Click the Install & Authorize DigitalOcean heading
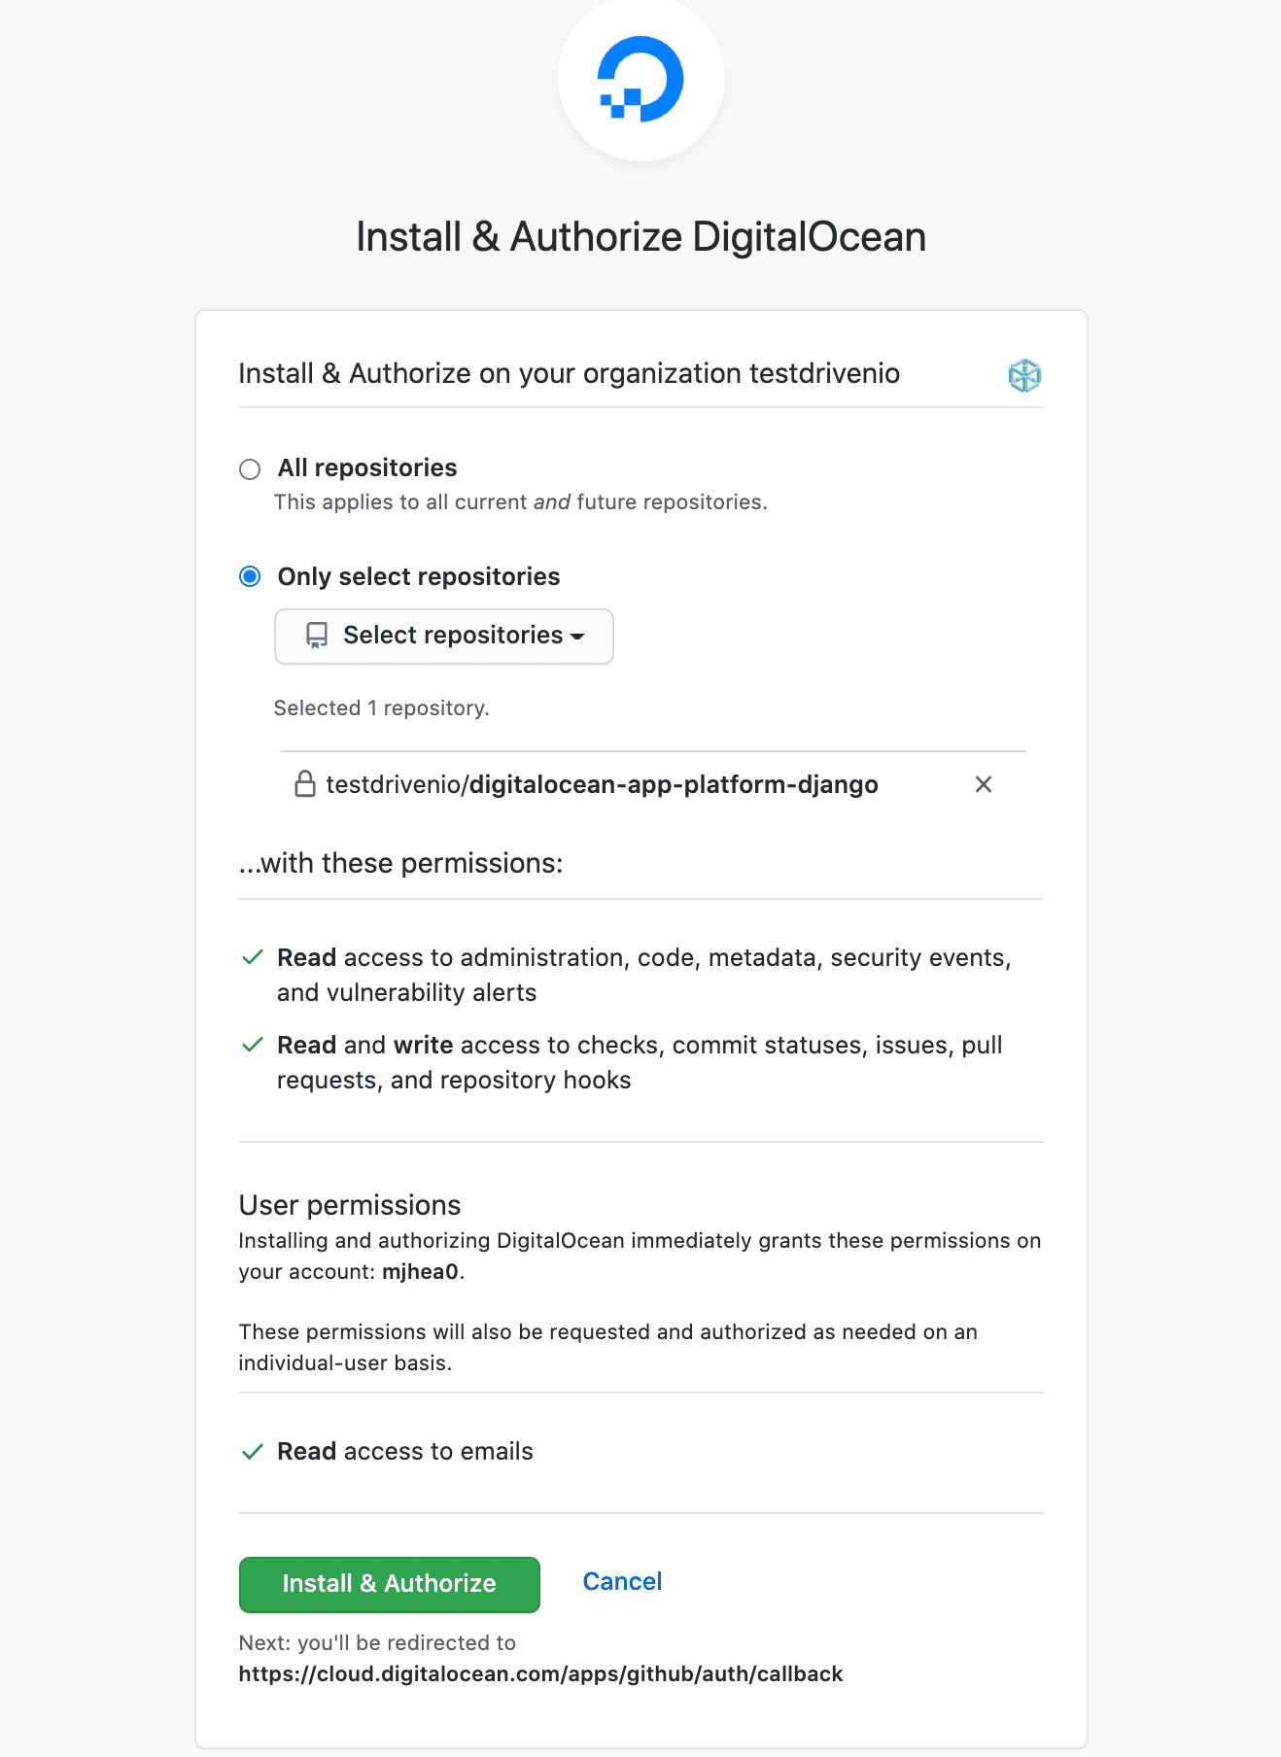 (x=640, y=237)
